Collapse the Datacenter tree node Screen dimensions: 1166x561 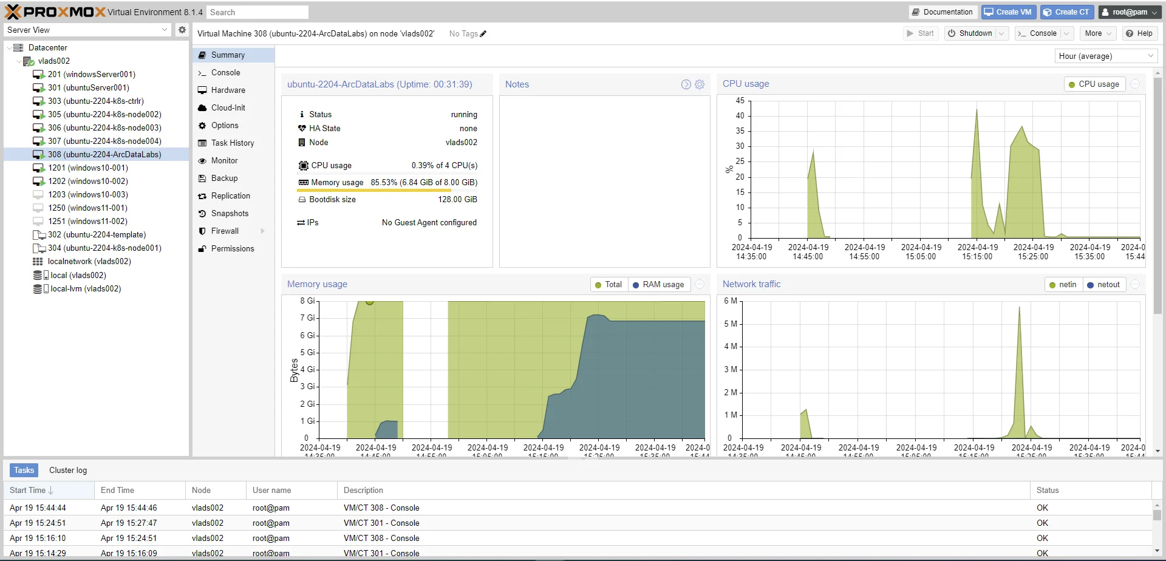[x=9, y=47]
